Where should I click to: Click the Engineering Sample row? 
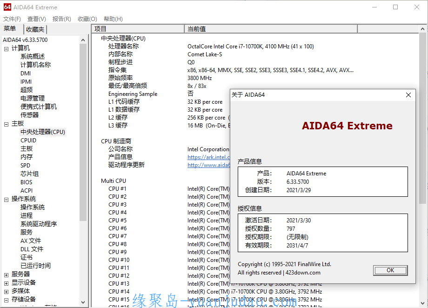[x=161, y=94]
